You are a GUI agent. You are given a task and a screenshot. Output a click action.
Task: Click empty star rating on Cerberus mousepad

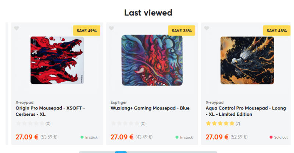30,124
